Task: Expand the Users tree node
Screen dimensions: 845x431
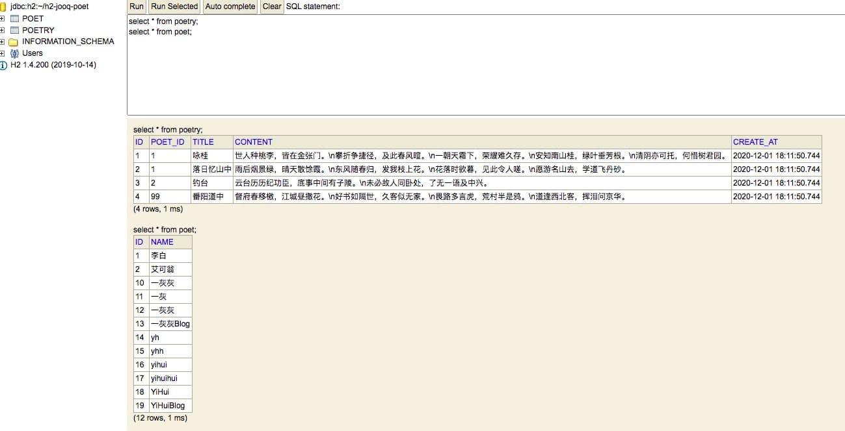Action: (x=3, y=53)
